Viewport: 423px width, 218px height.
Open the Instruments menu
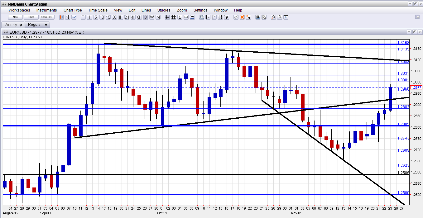47,10
